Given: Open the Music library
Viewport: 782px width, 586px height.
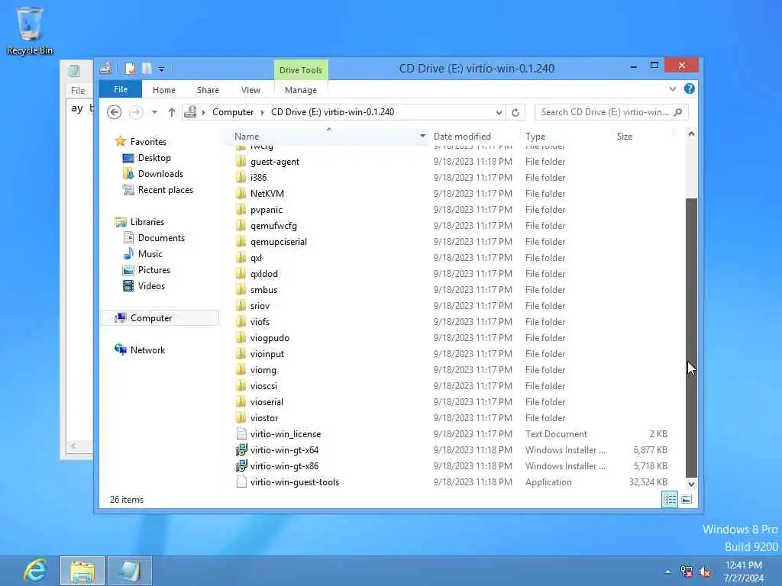Looking at the screenshot, I should point(150,253).
